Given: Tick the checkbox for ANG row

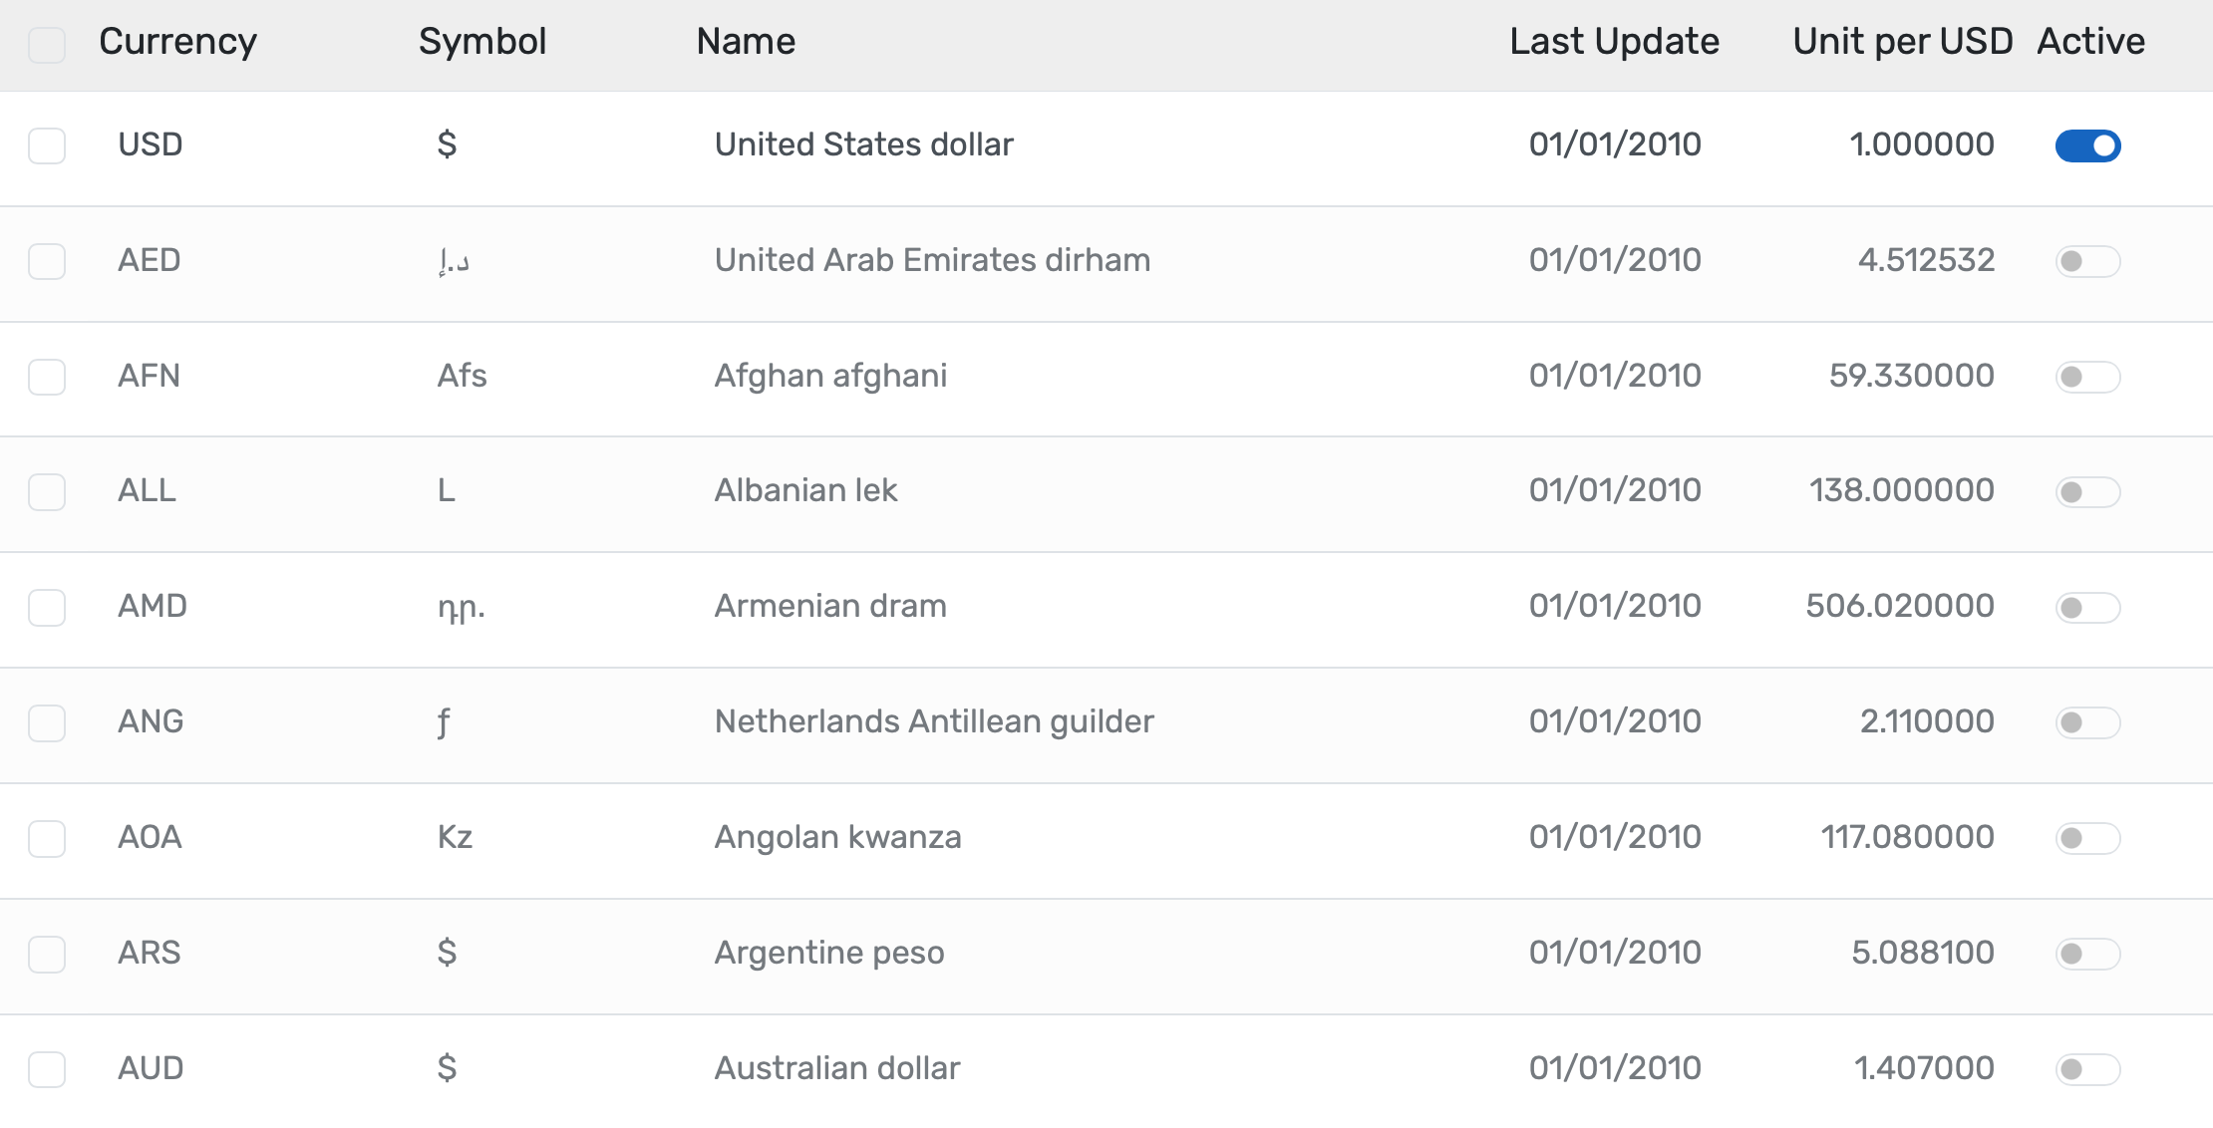Looking at the screenshot, I should [47, 722].
